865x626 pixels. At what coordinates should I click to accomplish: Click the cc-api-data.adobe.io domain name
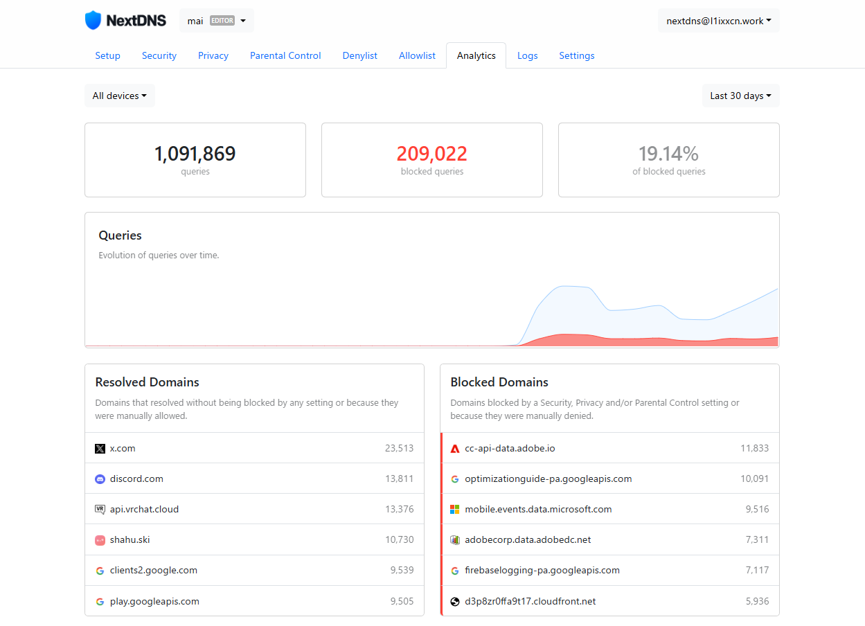click(510, 449)
